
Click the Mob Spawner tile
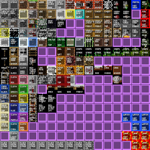coord(14,42)
